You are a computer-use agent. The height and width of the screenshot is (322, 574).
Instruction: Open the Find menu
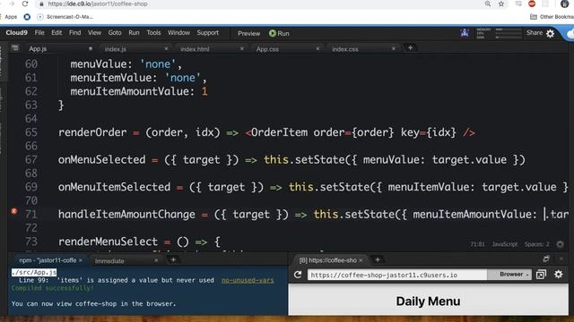coord(74,33)
